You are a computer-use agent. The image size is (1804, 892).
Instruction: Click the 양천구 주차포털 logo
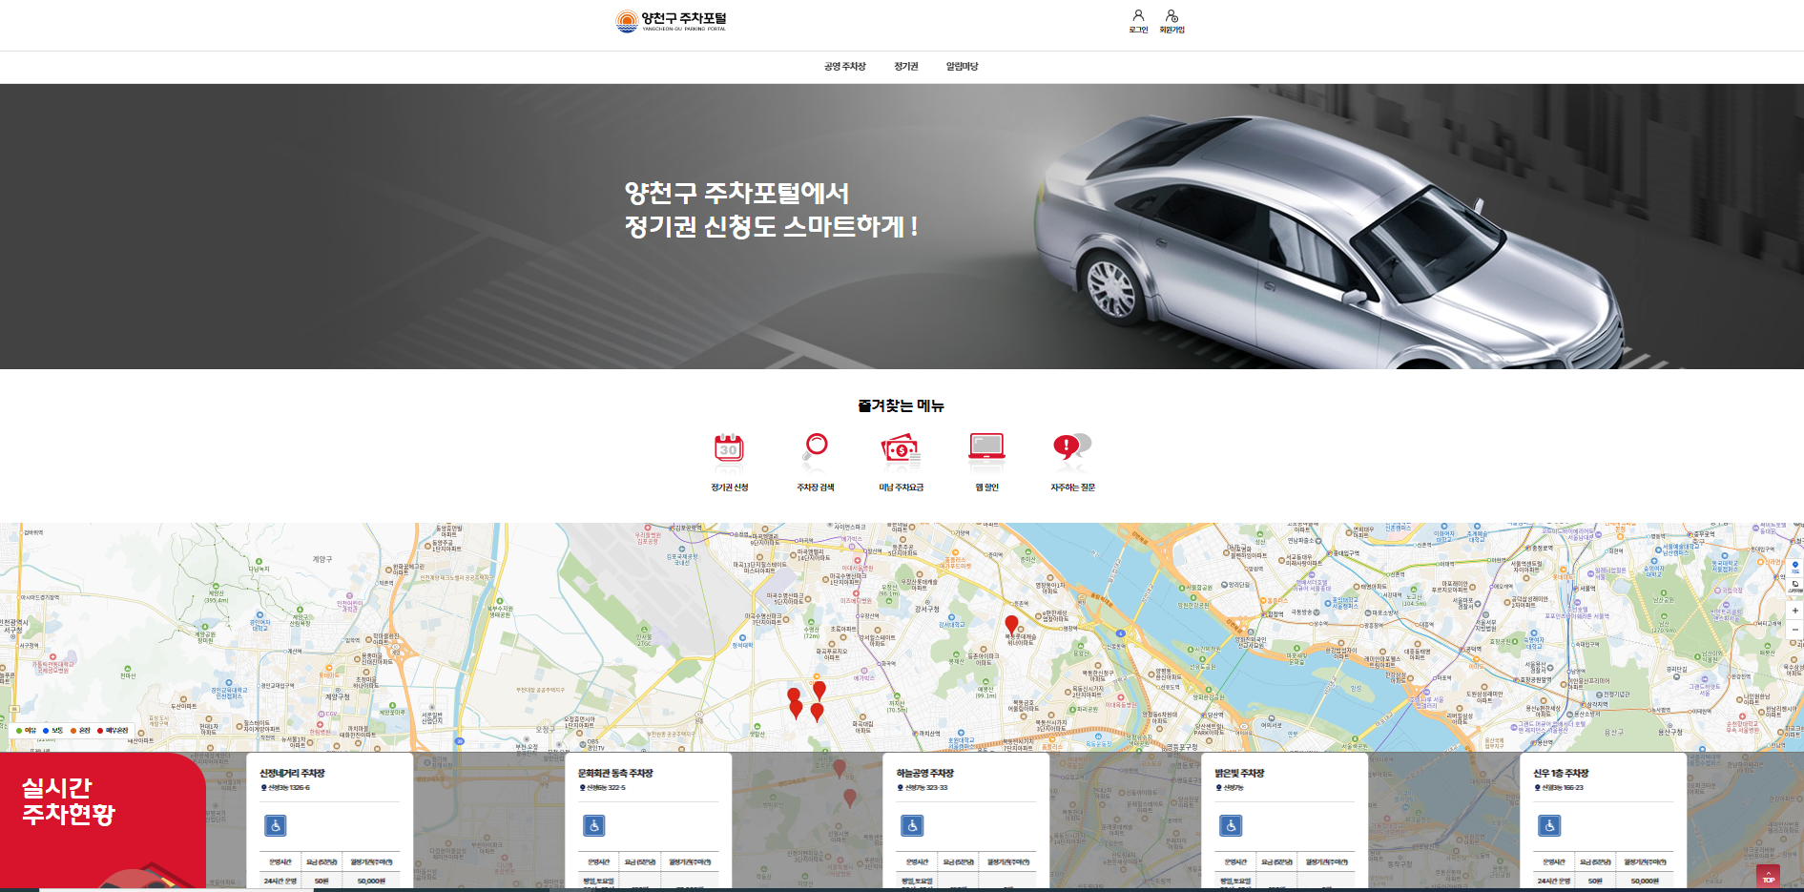(671, 21)
